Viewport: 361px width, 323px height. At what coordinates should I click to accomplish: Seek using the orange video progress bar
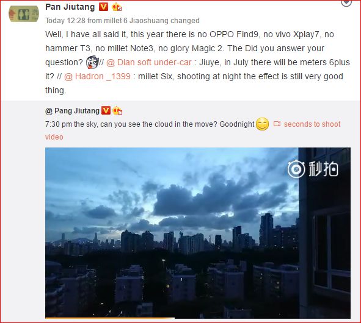[110, 318]
